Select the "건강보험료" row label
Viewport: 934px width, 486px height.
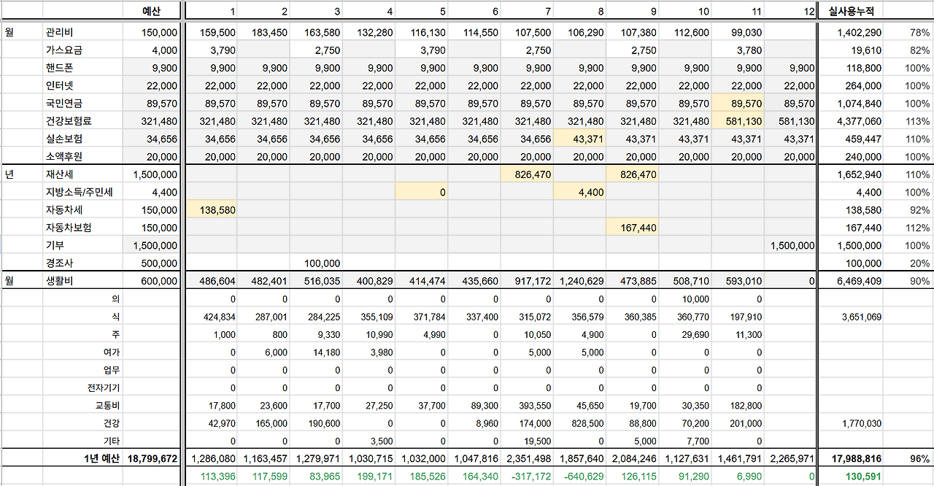point(68,121)
